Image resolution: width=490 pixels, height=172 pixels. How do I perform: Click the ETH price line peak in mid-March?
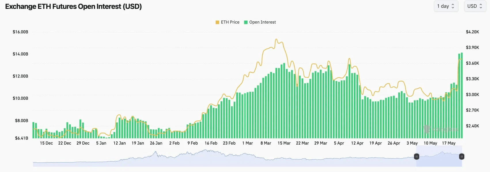276,39
